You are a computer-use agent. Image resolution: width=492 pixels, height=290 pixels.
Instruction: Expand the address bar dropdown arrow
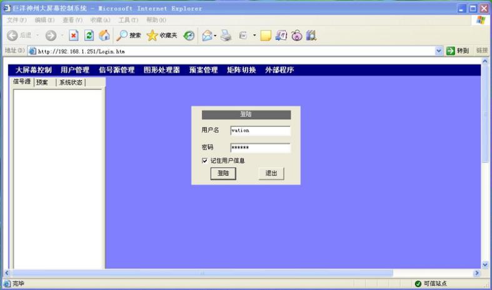439,51
